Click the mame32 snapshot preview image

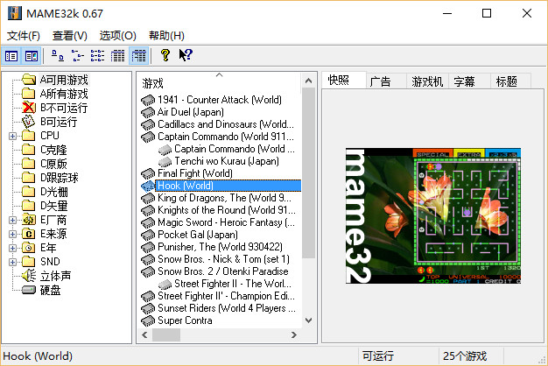[433, 215]
